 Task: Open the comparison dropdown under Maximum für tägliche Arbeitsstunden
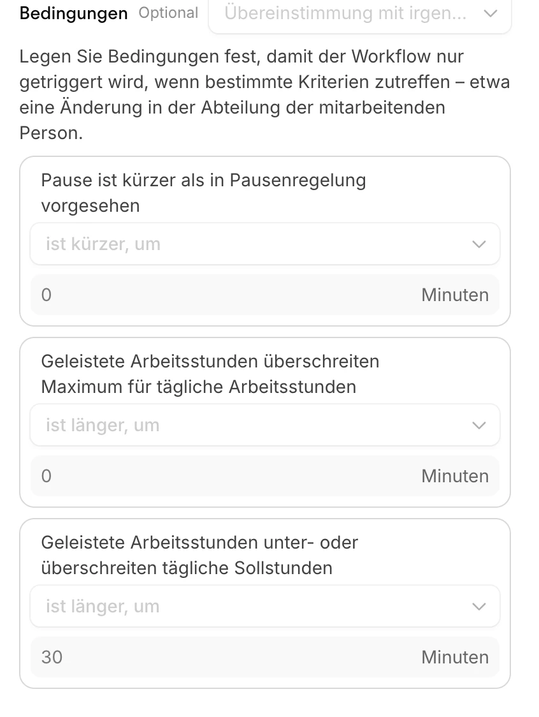[255, 425]
